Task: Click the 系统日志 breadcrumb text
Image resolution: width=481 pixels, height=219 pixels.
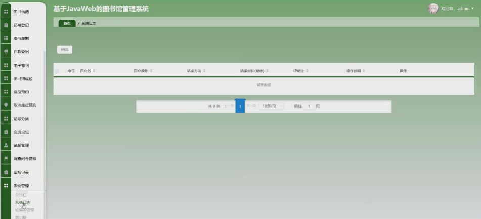Action: click(x=89, y=23)
